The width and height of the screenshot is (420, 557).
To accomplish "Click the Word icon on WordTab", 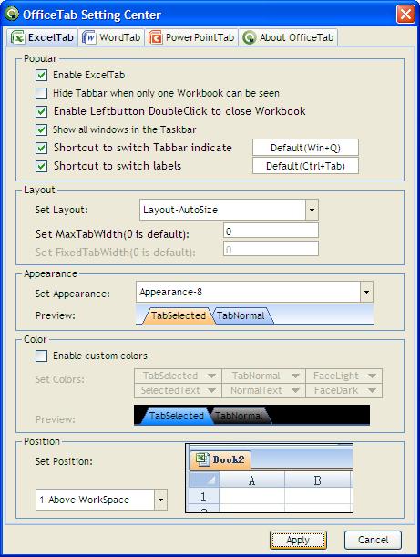I will (88, 37).
